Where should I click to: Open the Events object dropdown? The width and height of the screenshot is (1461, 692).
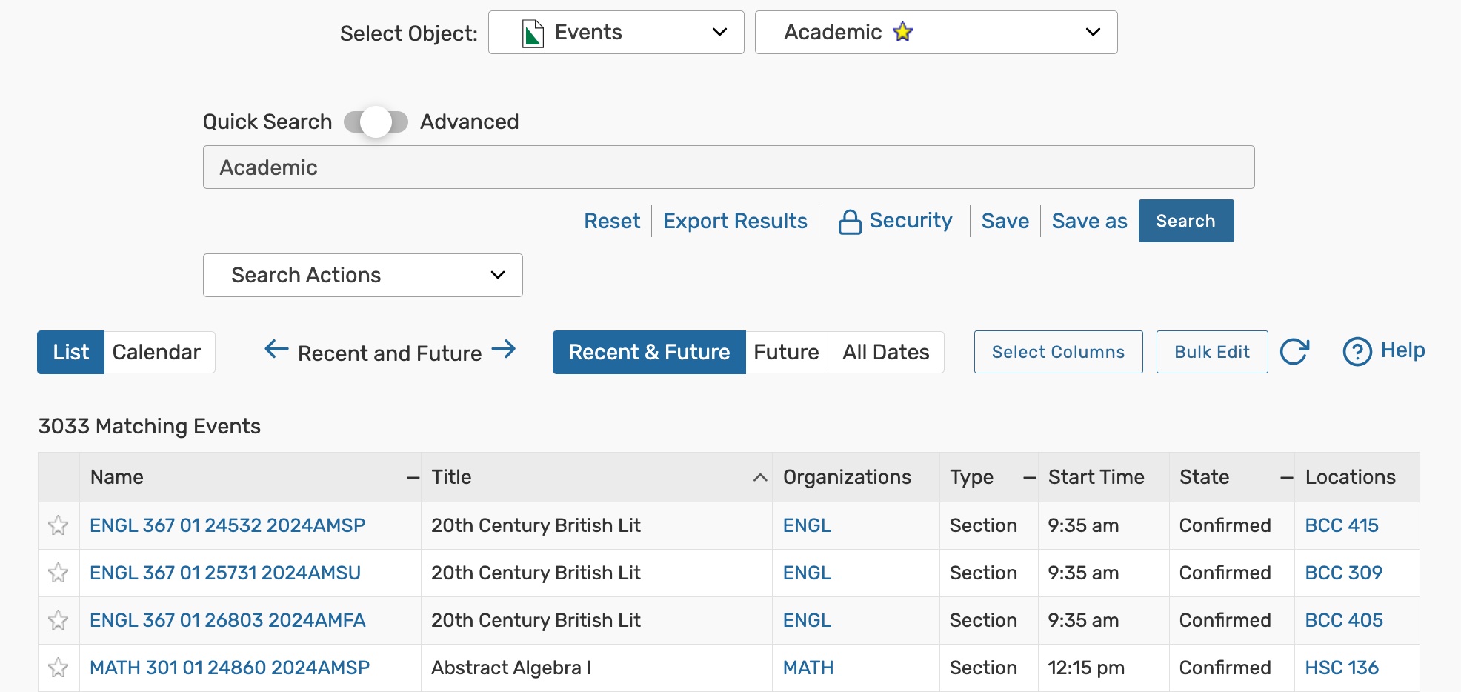click(616, 33)
